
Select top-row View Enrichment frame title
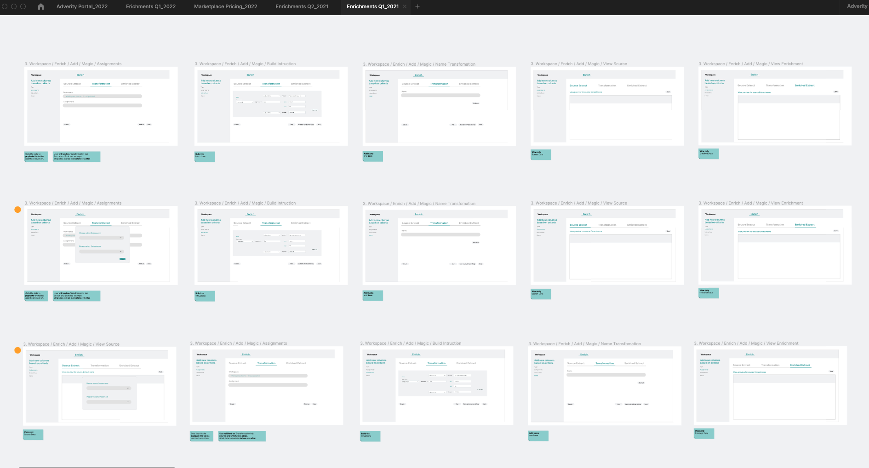[x=750, y=64]
